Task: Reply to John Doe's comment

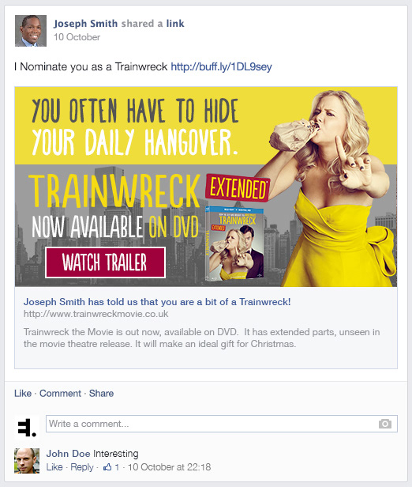Action: tap(82, 466)
